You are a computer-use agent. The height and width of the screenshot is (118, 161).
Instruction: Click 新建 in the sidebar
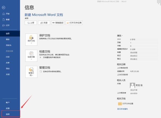click(8, 20)
